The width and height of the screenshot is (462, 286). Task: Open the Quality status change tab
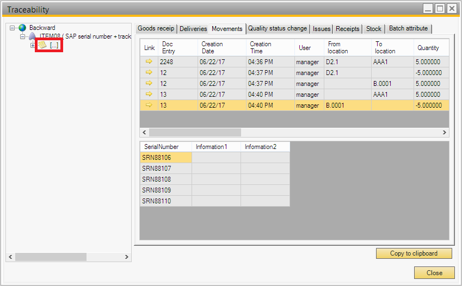coord(278,28)
